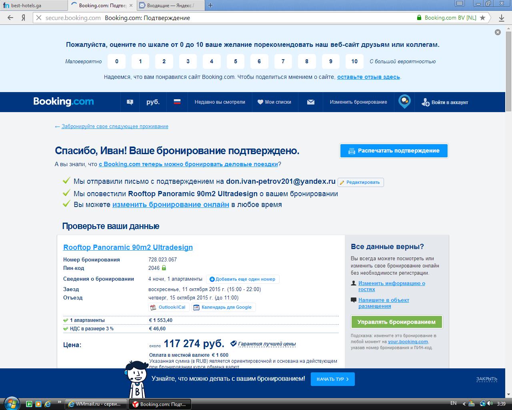Open 'Мои списки' in header
The width and height of the screenshot is (512, 410).
(x=274, y=102)
